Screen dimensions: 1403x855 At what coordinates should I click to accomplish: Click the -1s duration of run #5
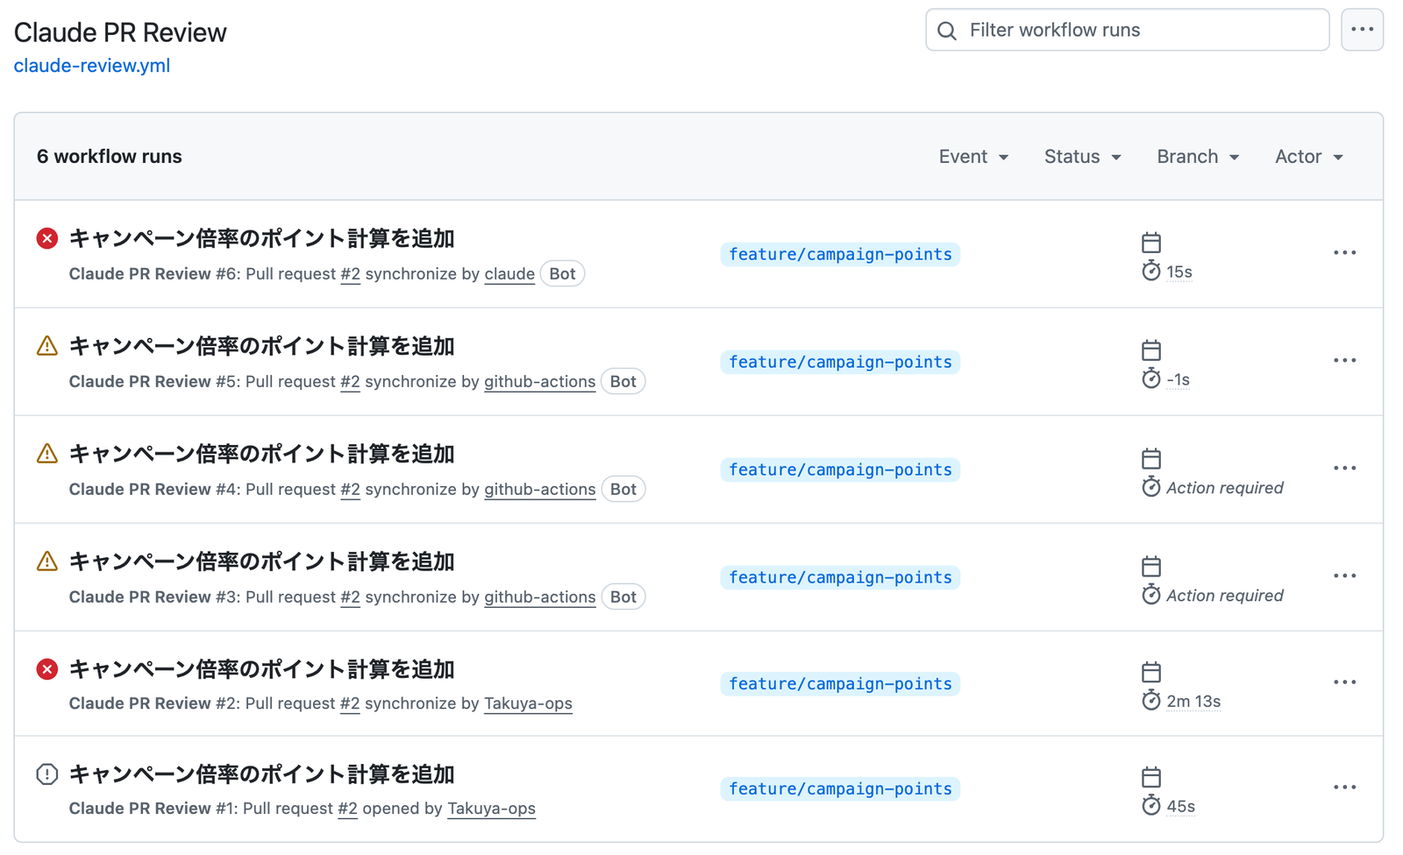1178,379
